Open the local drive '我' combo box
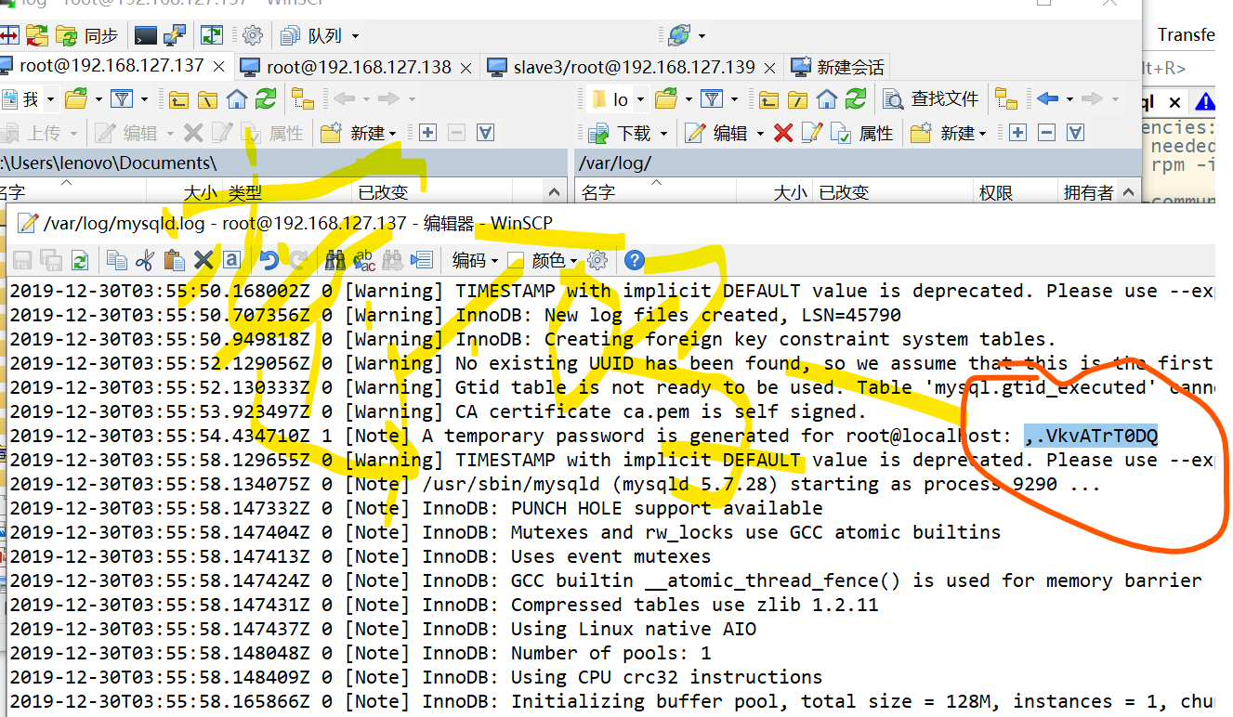This screenshot has width=1233, height=717. click(x=28, y=98)
